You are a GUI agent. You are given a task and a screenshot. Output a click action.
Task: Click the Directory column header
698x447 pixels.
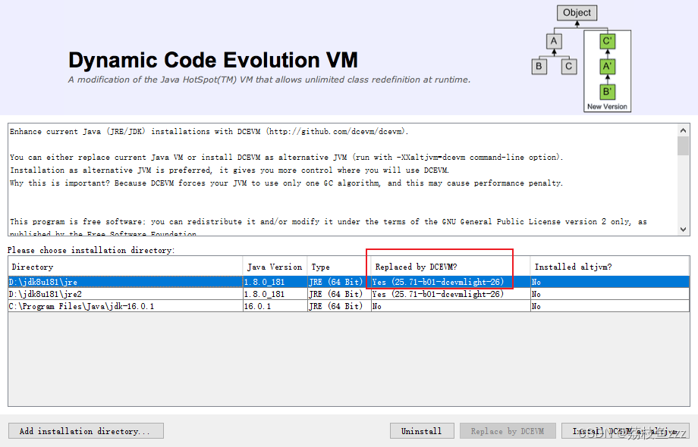125,267
